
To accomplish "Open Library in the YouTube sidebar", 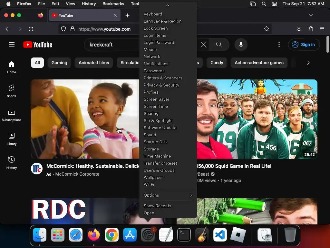I will click(12, 139).
